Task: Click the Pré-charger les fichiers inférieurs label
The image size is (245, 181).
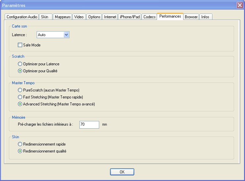Action: tap(45, 124)
